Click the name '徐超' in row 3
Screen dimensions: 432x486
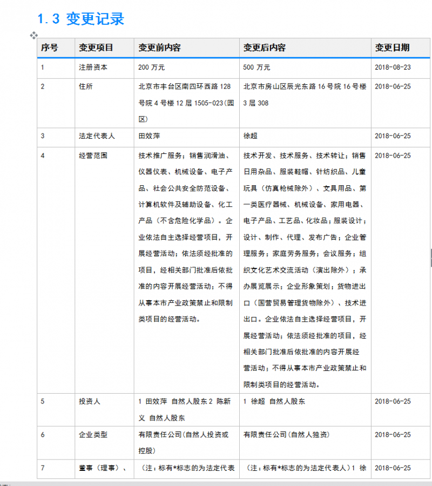[x=251, y=136]
